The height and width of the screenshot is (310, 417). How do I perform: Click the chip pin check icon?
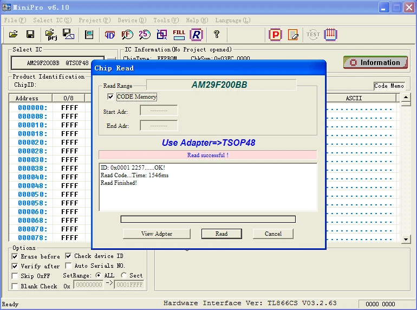(330, 35)
